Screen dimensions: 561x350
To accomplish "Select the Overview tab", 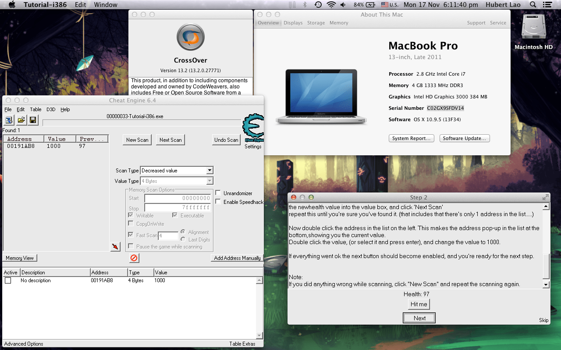I will pyautogui.click(x=268, y=23).
